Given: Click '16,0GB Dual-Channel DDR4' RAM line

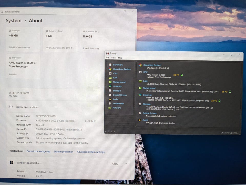Looking at the screenshot, I should 173,84.
